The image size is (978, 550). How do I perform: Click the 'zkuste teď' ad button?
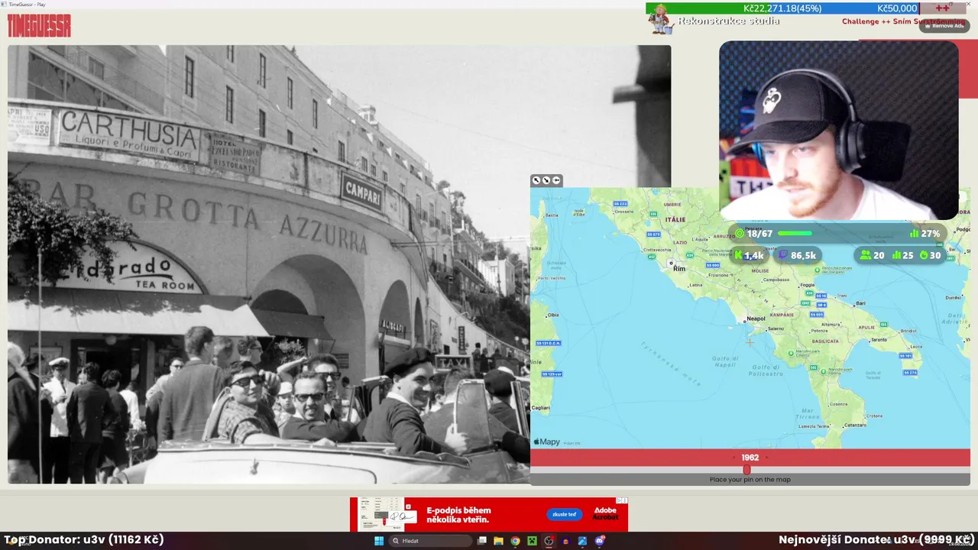(564, 514)
